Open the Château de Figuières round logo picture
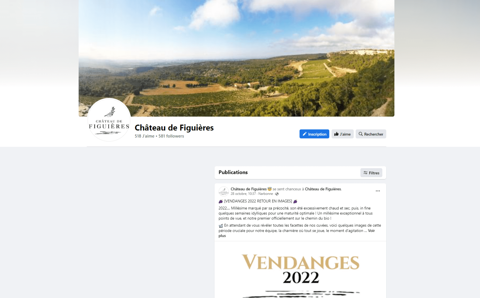 109,120
